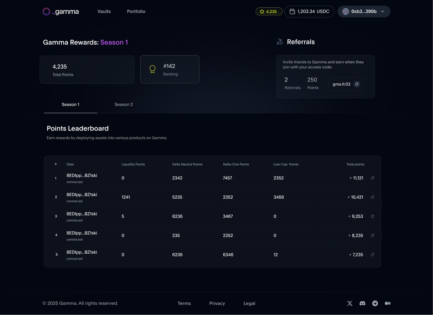
Task: Open the Telegram social icon
Action: [375, 303]
